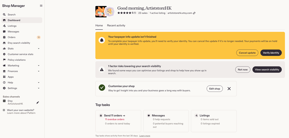The height and width of the screenshot is (138, 289).
Task: Open the Orders clipboard icon
Action: (x=4, y=37)
